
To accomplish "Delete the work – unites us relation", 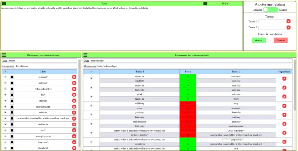I will click(x=284, y=97).
